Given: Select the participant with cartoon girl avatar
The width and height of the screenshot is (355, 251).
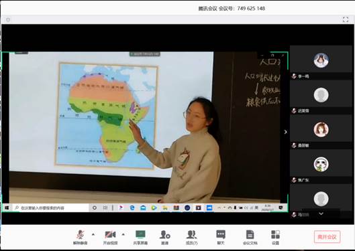Looking at the screenshot, I should click(x=321, y=130).
